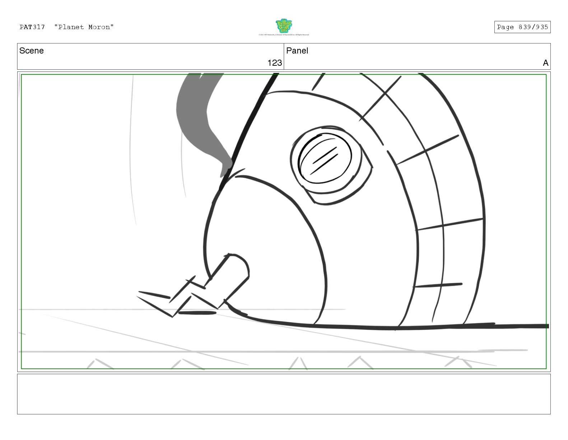Click the 'Page 839/935' indicator box

pos(522,27)
